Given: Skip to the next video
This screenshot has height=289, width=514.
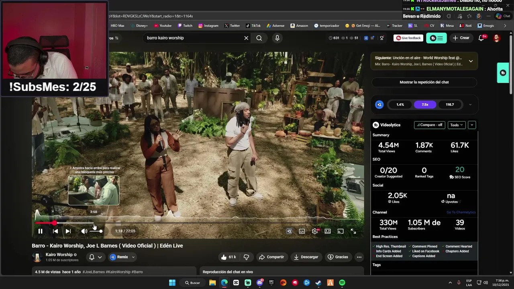Looking at the screenshot, I should coord(68,231).
